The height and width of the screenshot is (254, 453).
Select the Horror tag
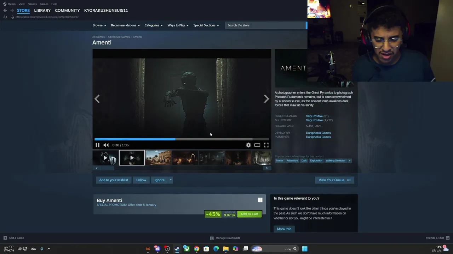pos(280,161)
